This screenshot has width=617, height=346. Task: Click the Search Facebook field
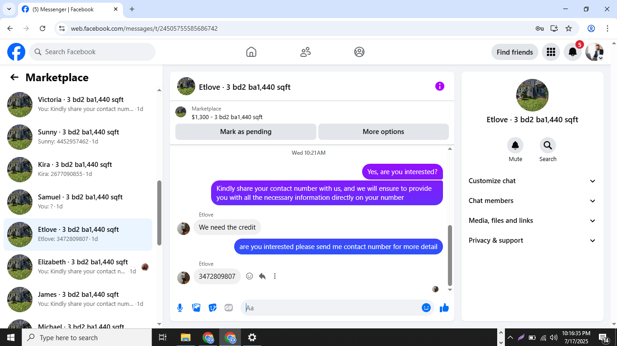click(92, 52)
